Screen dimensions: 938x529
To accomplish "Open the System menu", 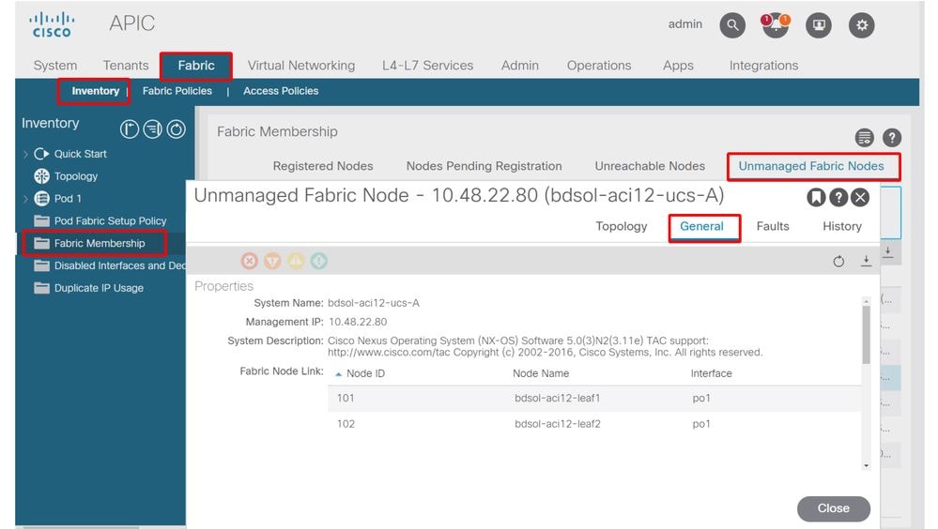I will pos(55,65).
